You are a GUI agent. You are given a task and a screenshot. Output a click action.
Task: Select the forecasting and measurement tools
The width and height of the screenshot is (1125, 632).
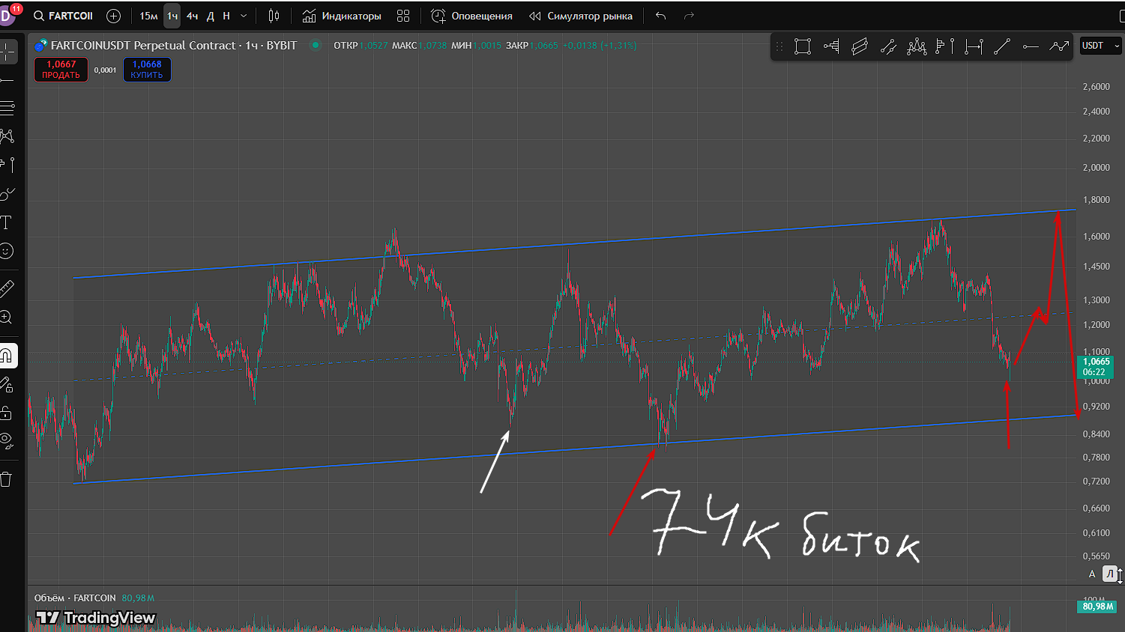click(8, 165)
